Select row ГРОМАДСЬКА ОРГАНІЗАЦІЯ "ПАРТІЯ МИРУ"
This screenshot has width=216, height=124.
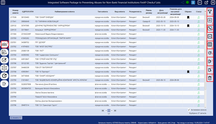pos(107,38)
